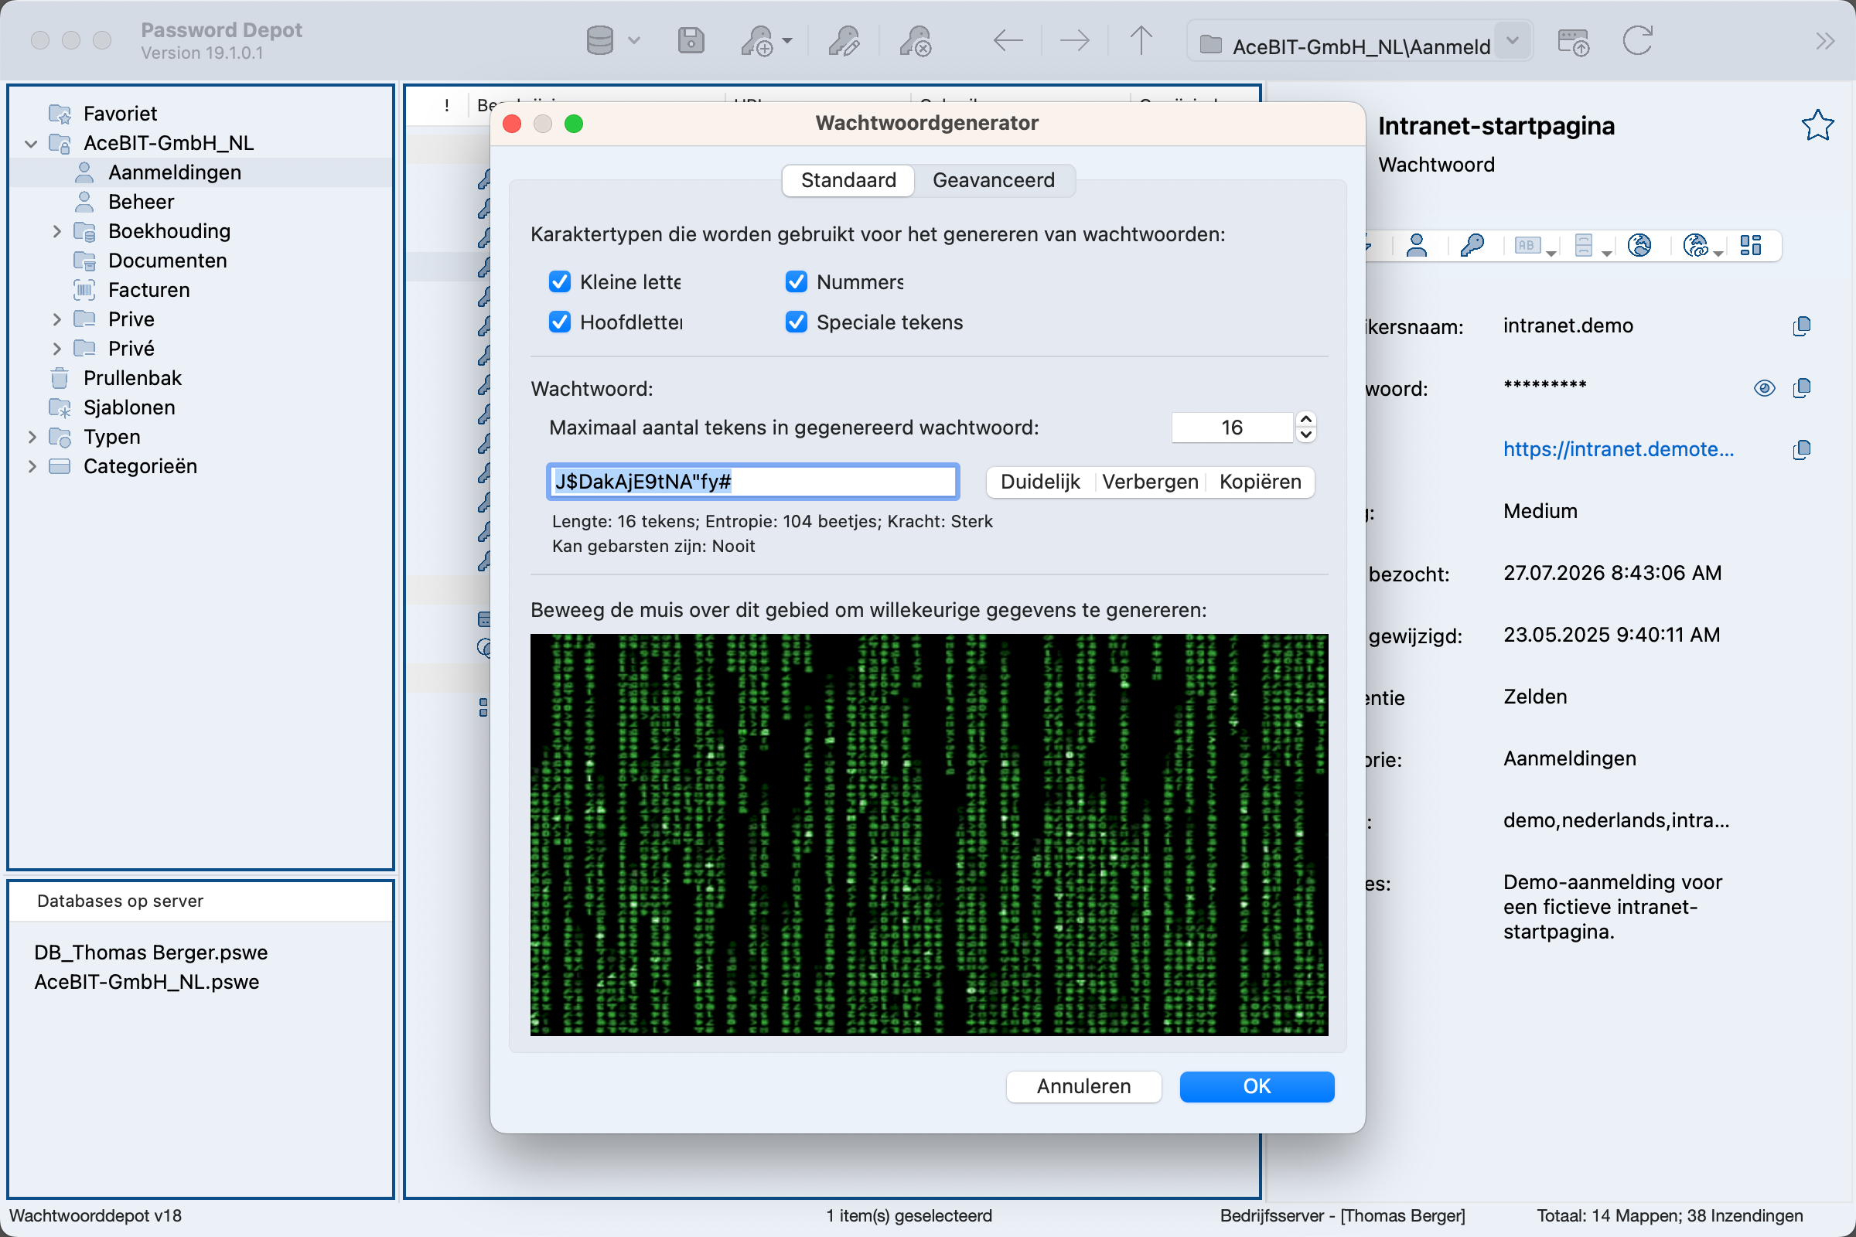Screen dimensions: 1856x1237
Task: Click the Duidelijk button
Action: (1040, 482)
